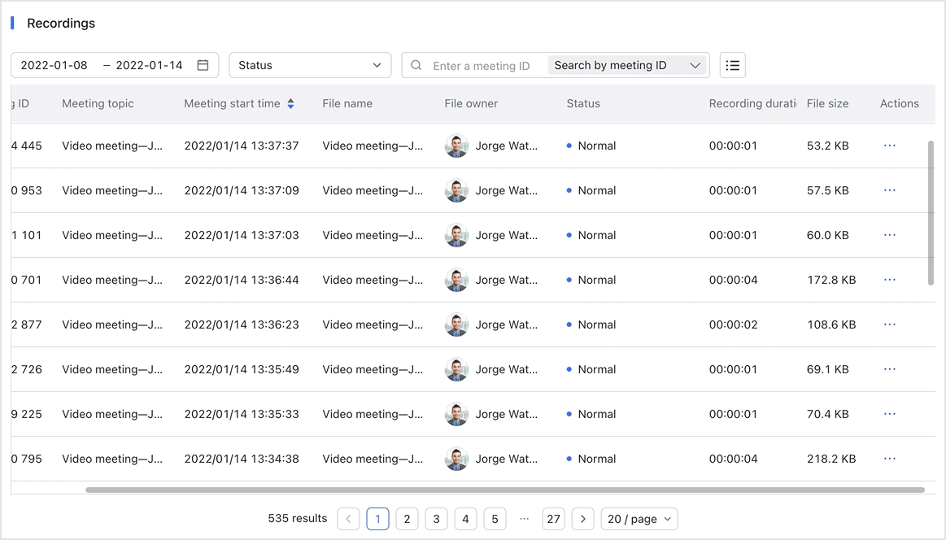
Task: Click the end date 2022-01-14 field
Action: [149, 65]
